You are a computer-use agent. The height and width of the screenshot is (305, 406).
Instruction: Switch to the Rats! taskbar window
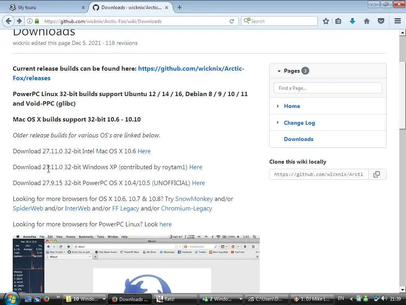176,299
